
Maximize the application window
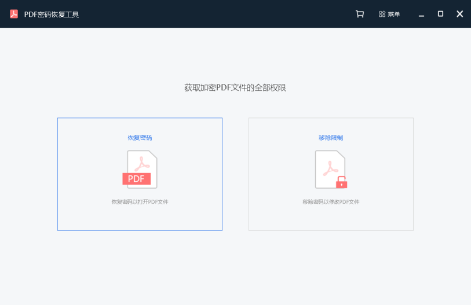coord(440,14)
